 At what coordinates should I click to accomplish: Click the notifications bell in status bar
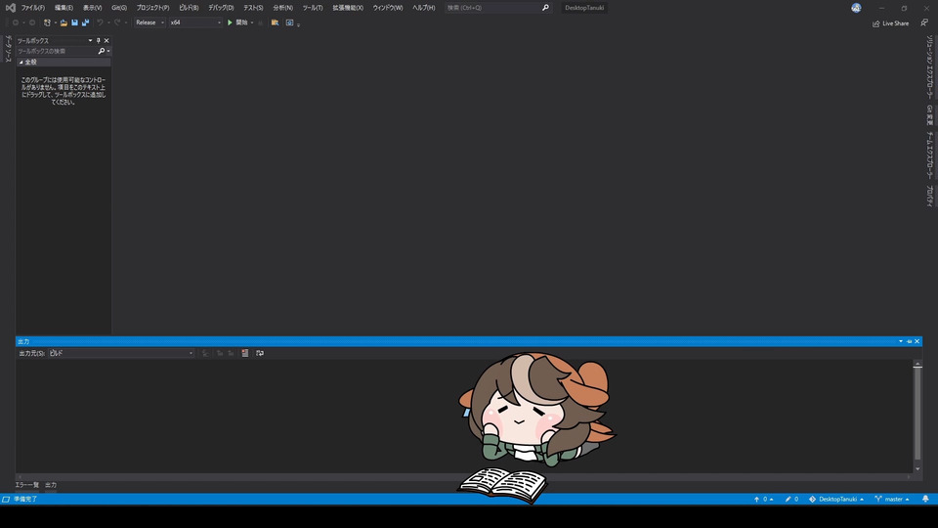coord(925,499)
